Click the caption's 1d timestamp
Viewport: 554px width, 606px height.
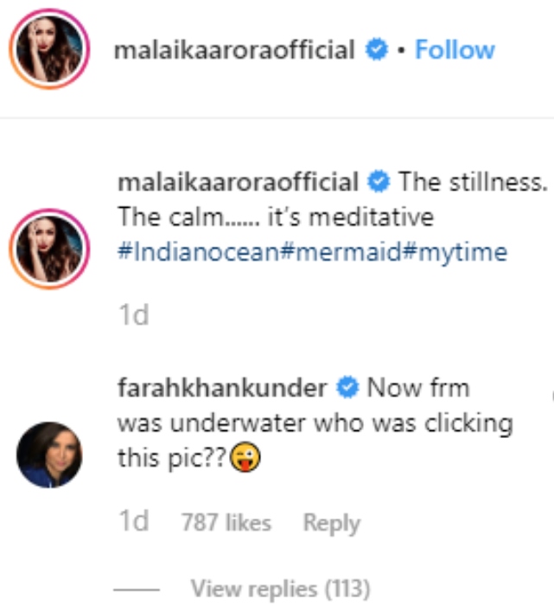pyautogui.click(x=133, y=315)
